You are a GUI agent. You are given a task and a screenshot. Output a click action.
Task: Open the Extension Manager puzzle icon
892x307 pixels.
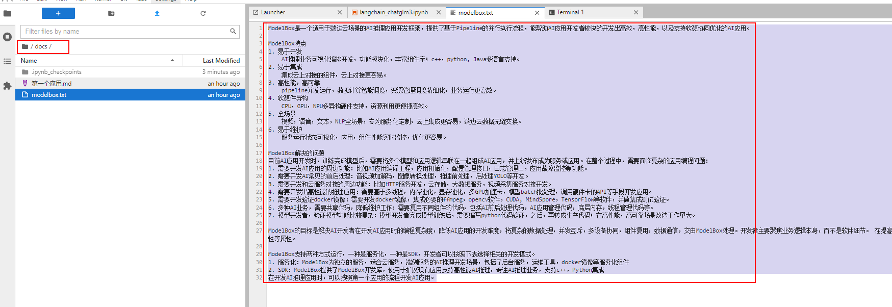point(7,86)
